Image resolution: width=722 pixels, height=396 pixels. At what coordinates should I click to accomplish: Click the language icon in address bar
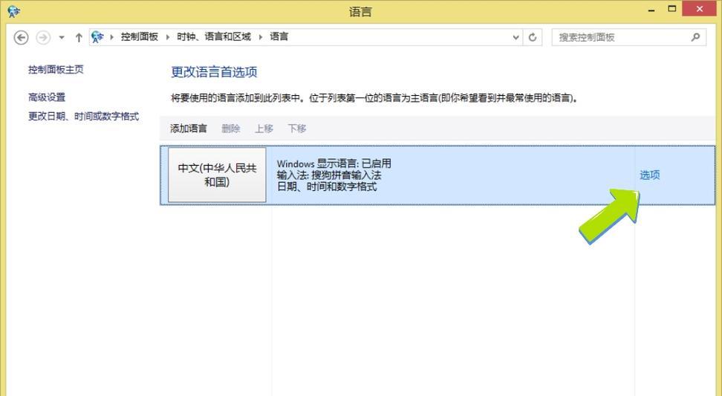point(97,37)
